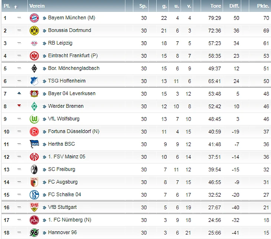Viewport: 271px width, 239px height.
Task: Click the Hertha BSC flag logo
Action: tap(34, 144)
